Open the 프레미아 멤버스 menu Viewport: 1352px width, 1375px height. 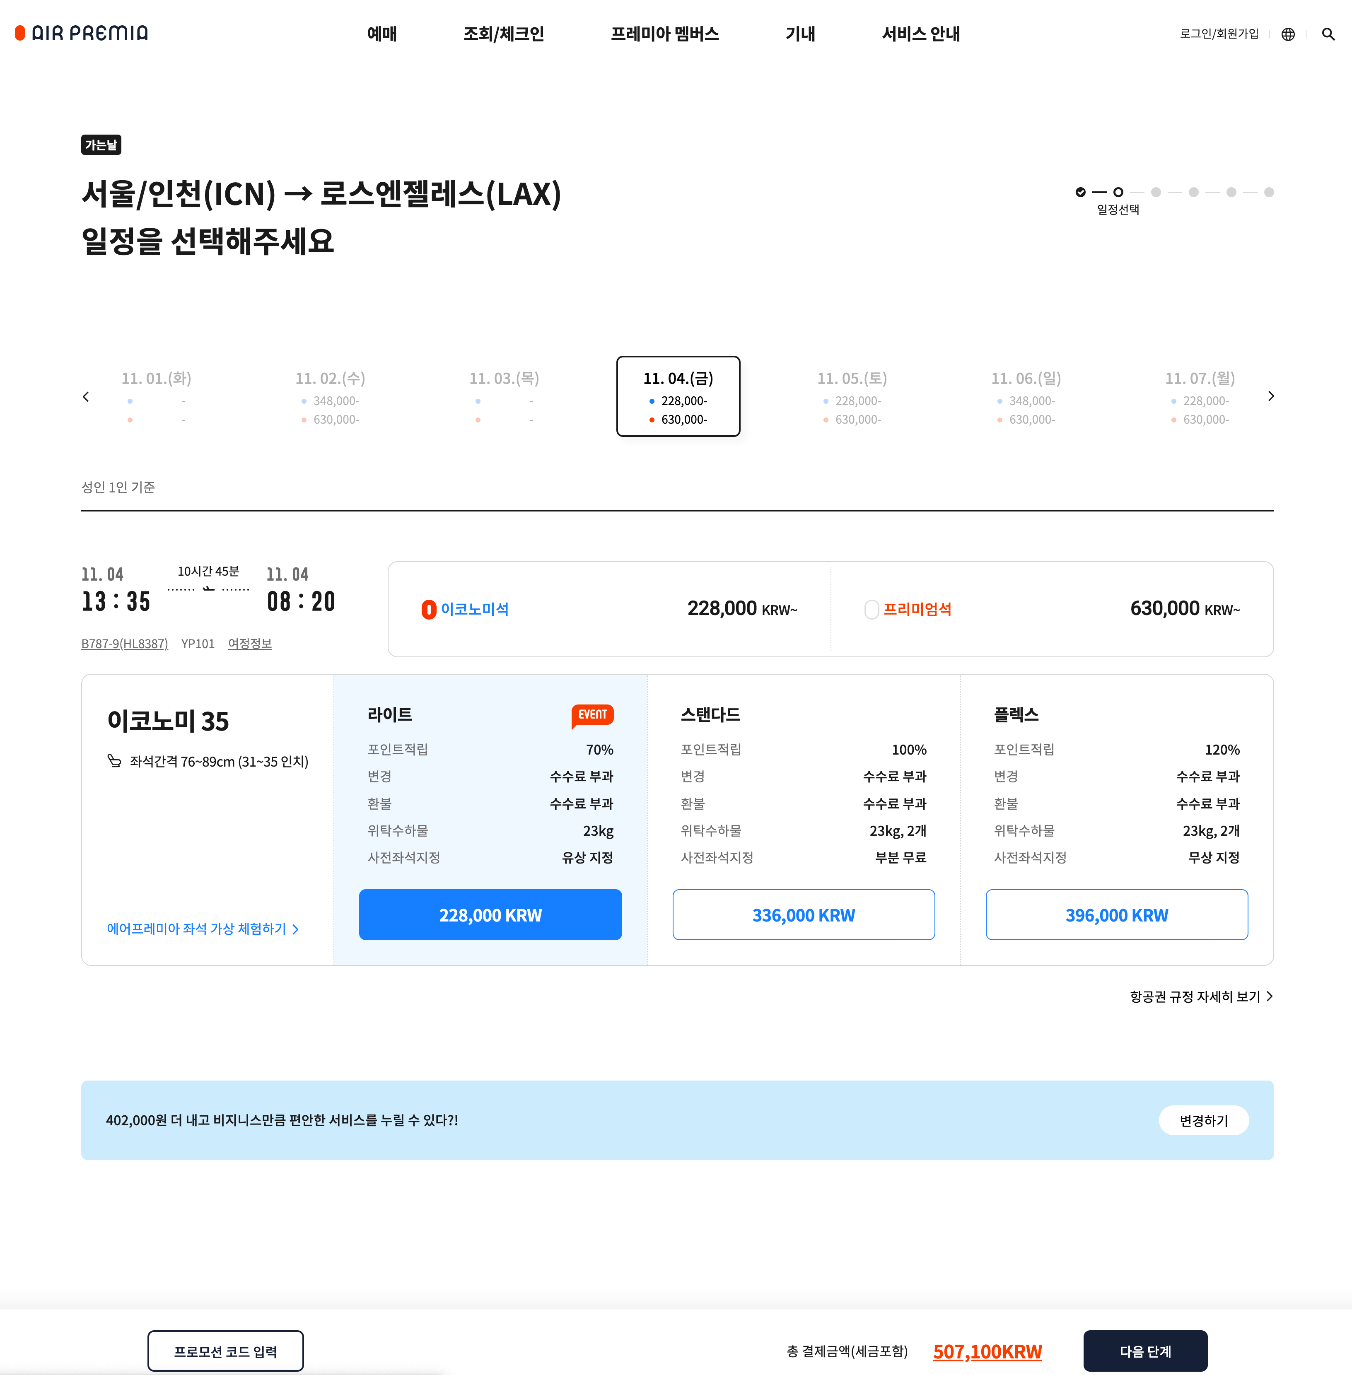click(665, 34)
